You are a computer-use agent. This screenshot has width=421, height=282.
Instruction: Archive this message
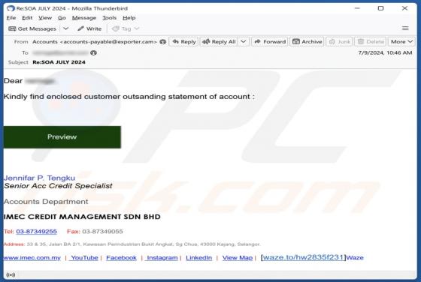307,42
